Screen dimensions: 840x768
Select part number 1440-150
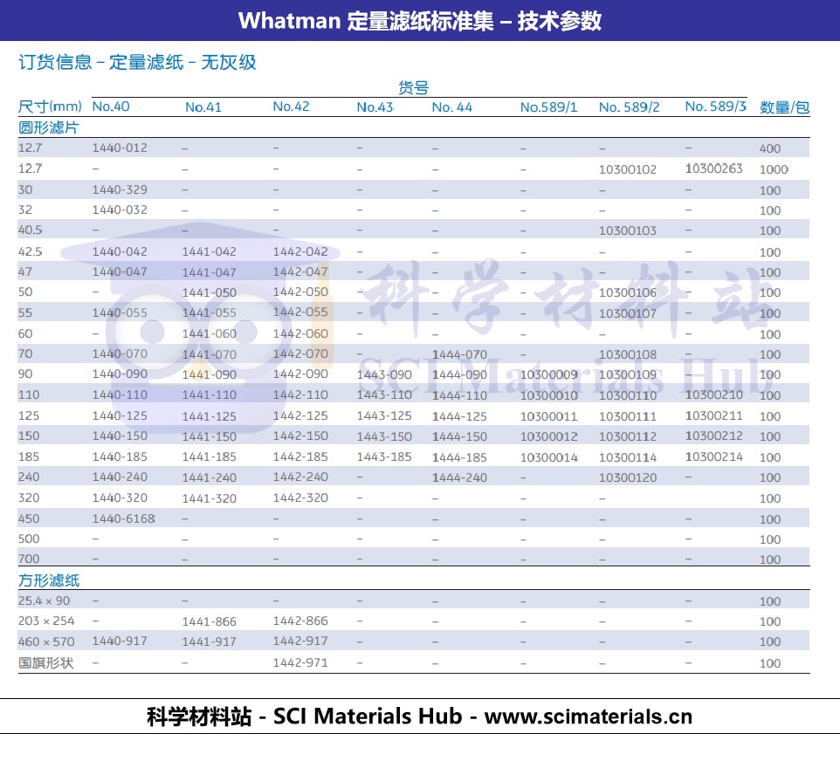[120, 436]
